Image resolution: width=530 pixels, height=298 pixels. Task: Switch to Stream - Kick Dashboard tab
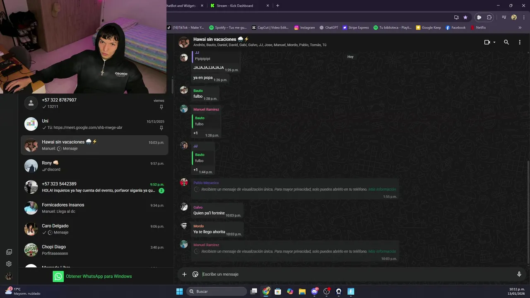pyautogui.click(x=235, y=6)
